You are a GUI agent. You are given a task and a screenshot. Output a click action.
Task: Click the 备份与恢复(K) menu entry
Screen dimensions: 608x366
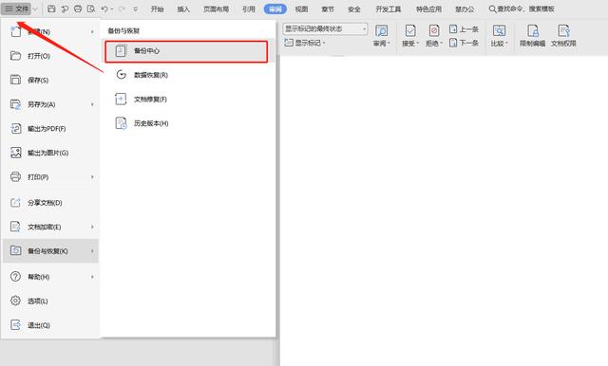[x=50, y=251]
